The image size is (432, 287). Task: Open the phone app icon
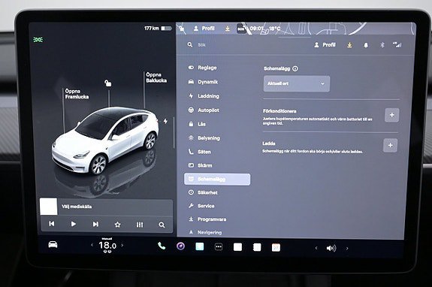162,246
